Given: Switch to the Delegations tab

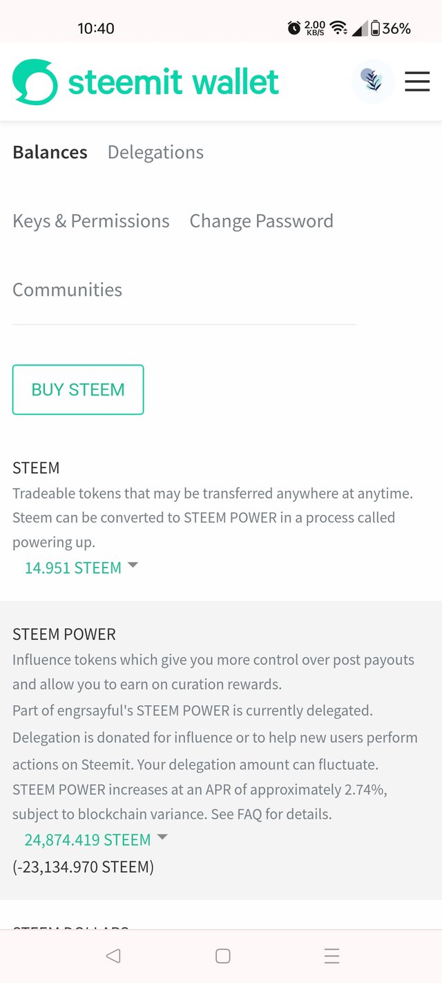Looking at the screenshot, I should point(155,152).
